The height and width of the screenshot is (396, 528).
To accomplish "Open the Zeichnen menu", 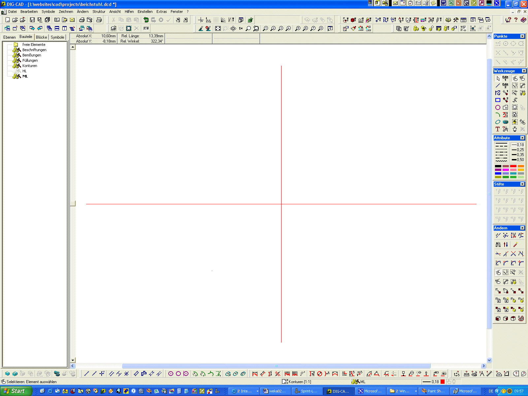I will pos(66,12).
